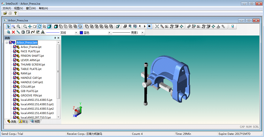Viewport: 264px width, 137px height.
Task: Click the red X delete icon
Action: pos(13,32)
